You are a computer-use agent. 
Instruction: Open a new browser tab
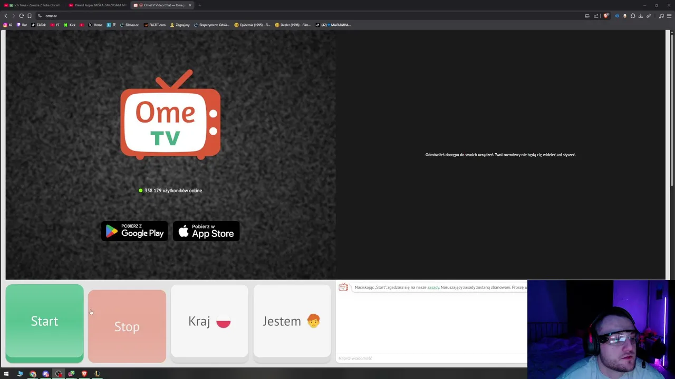(x=200, y=5)
